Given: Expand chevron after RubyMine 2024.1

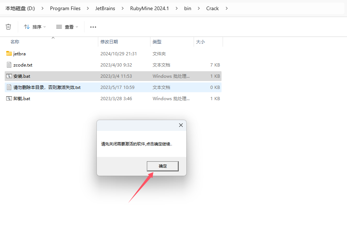Looking at the screenshot, I should pos(176,8).
